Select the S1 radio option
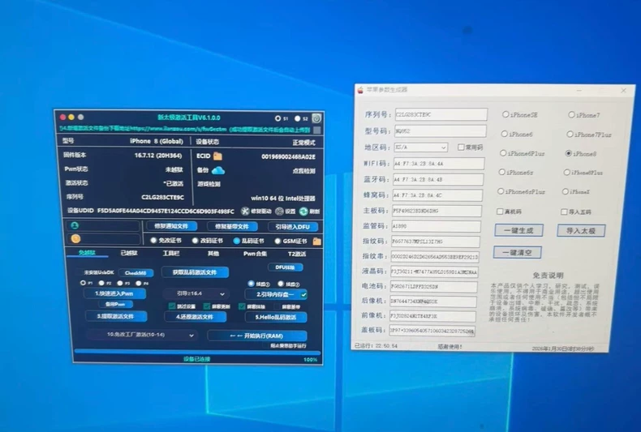This screenshot has height=432, width=641. 278,118
